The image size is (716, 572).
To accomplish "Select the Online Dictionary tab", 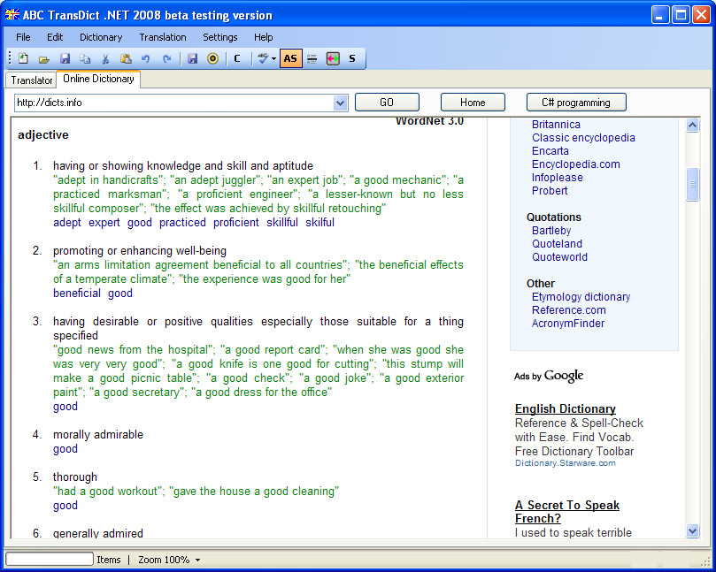I will pyautogui.click(x=98, y=79).
